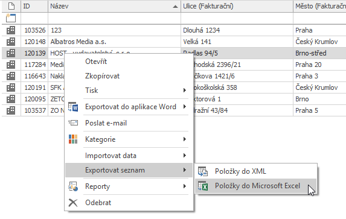This screenshot has height=219, width=346.
Task: Select company icon for row 116643
Action: point(11,76)
